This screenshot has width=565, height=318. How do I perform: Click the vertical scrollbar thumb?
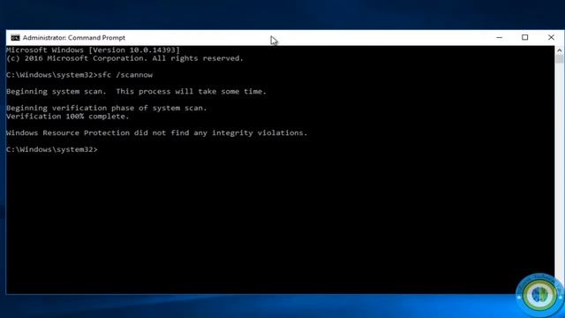tap(559, 59)
